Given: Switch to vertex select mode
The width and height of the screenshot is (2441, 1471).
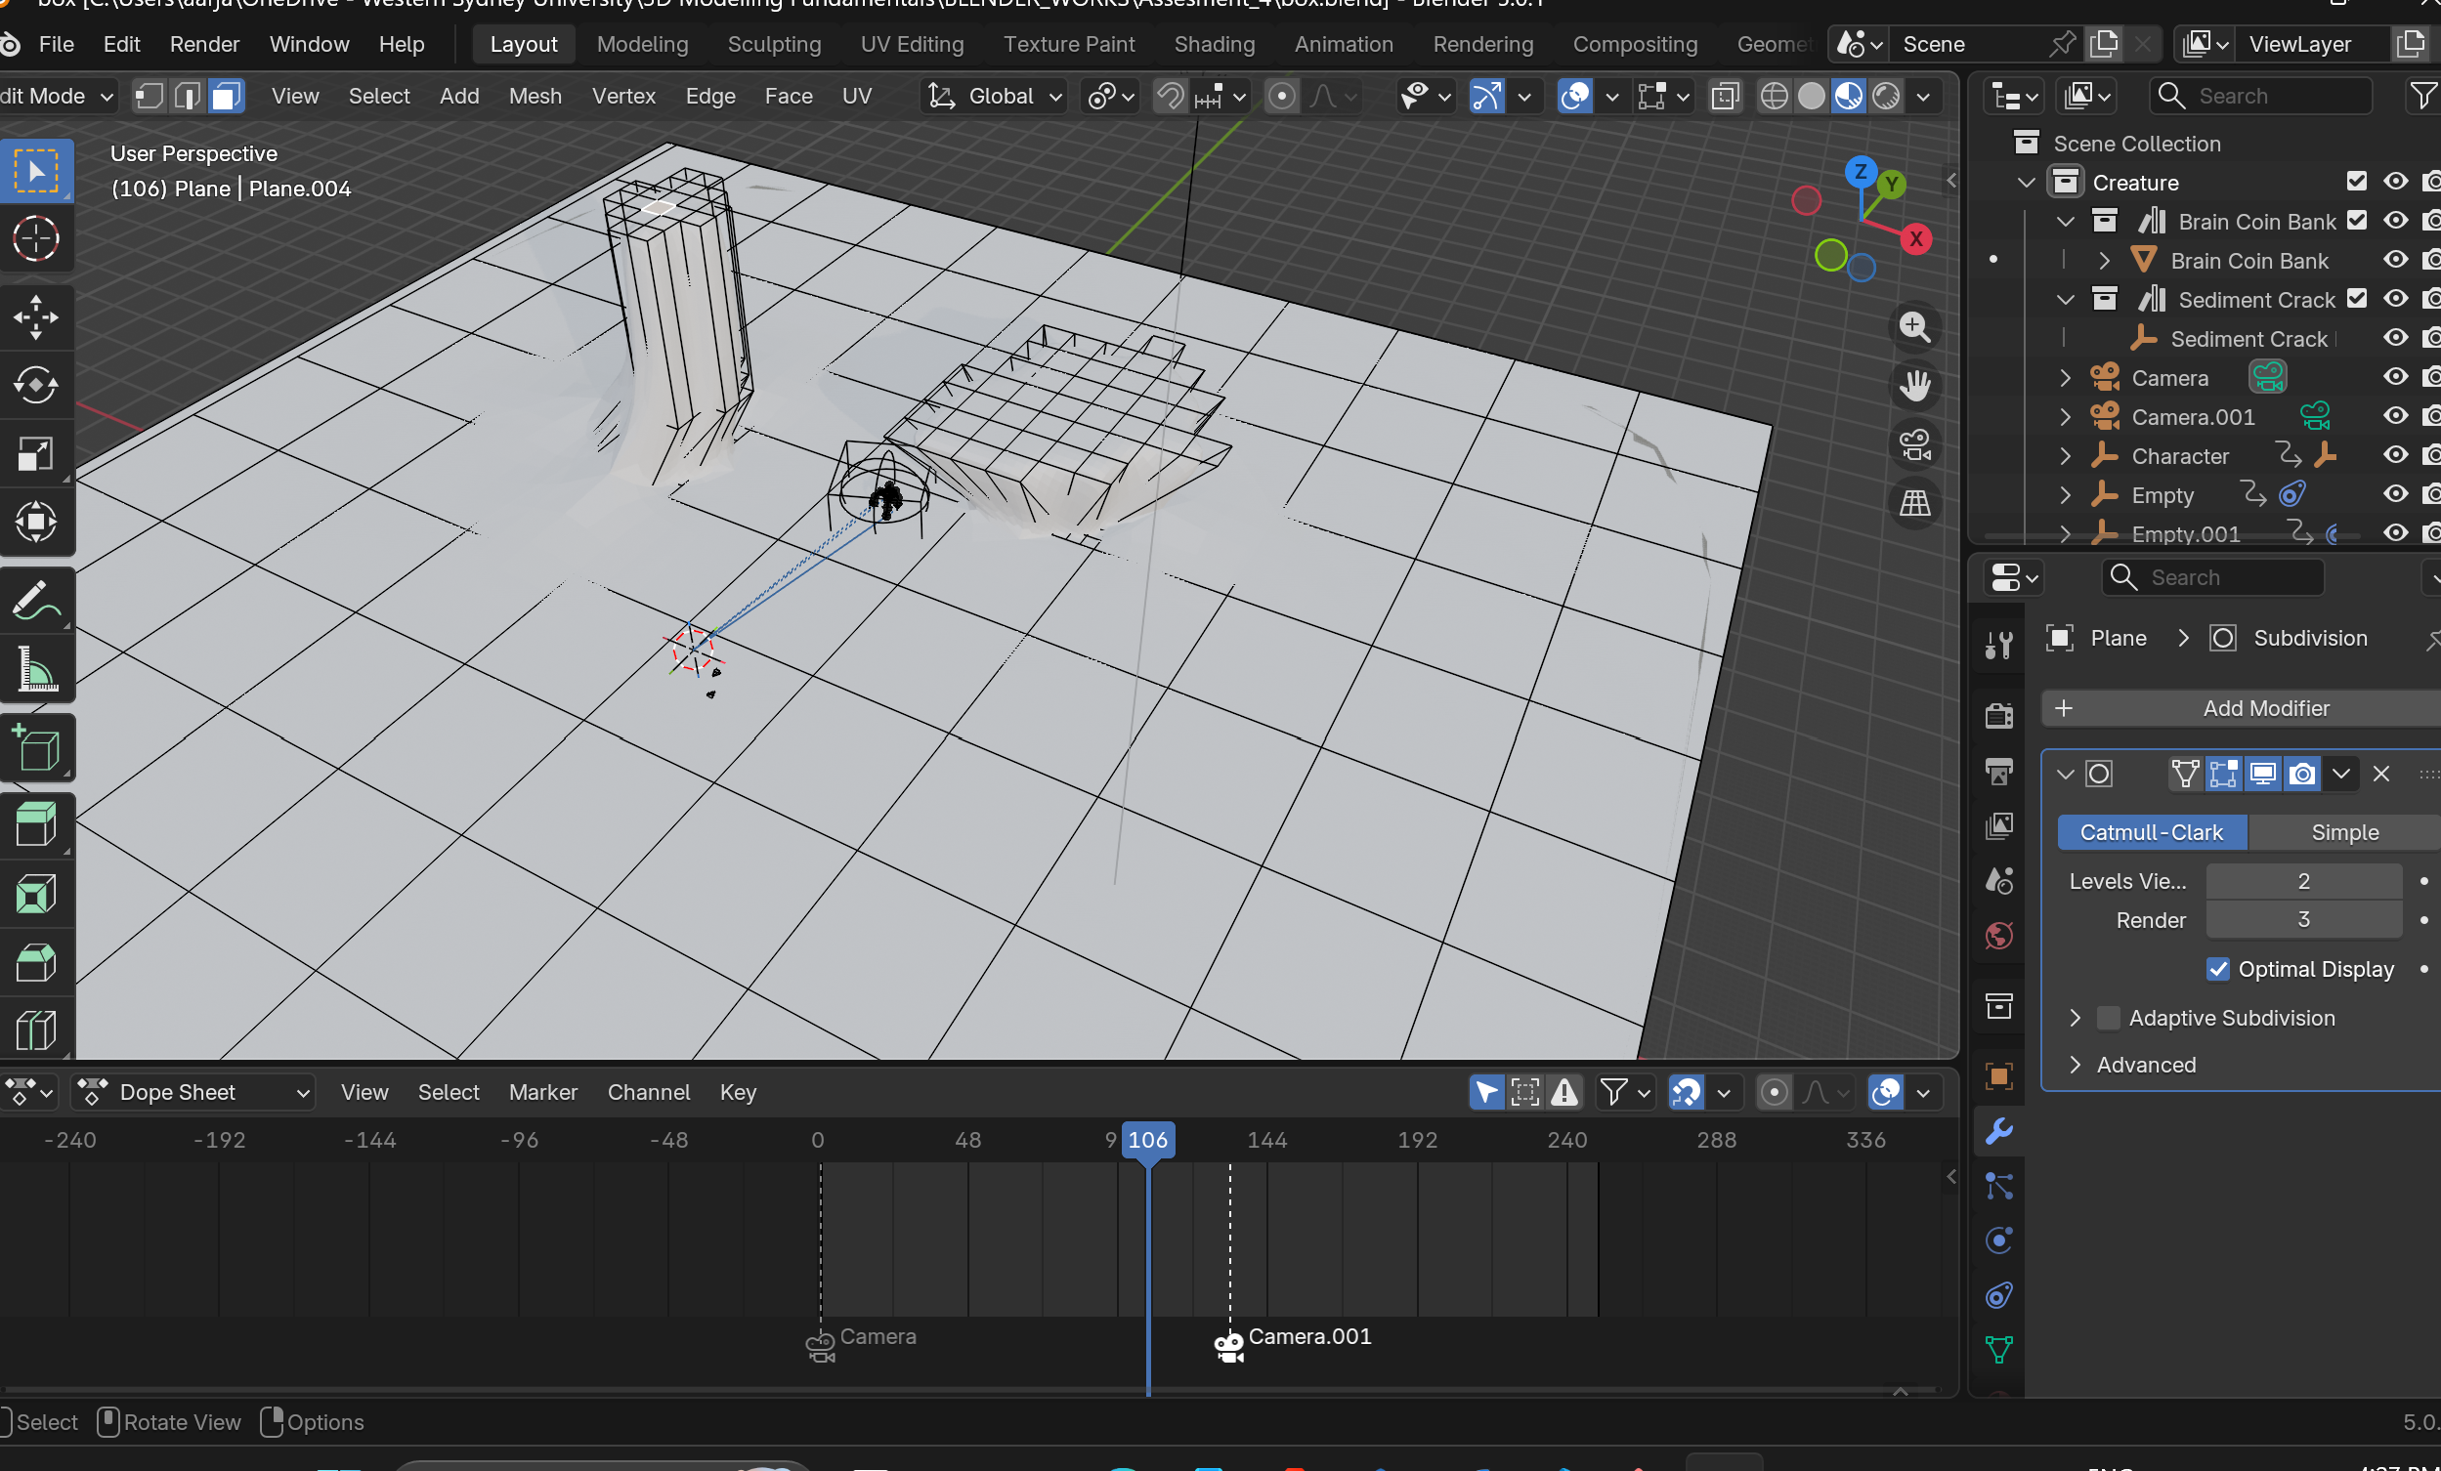Looking at the screenshot, I should 150,96.
